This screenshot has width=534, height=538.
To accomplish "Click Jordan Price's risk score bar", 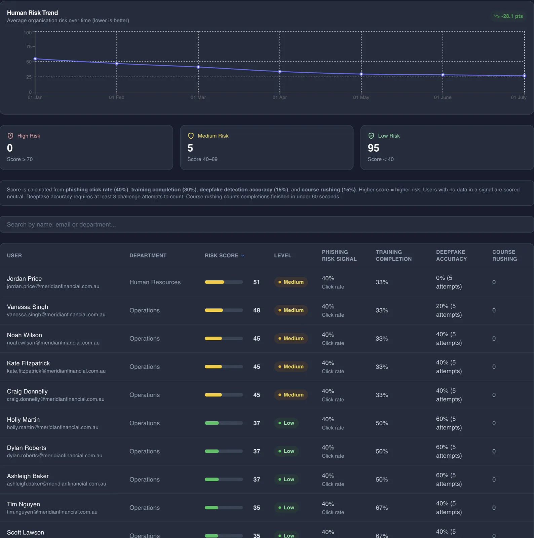I will [x=224, y=282].
